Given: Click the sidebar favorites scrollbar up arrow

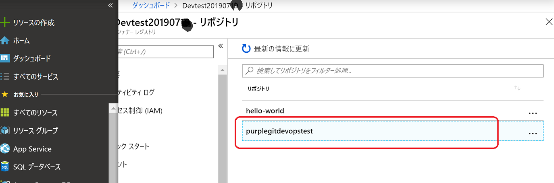Looking at the screenshot, I should point(113,109).
